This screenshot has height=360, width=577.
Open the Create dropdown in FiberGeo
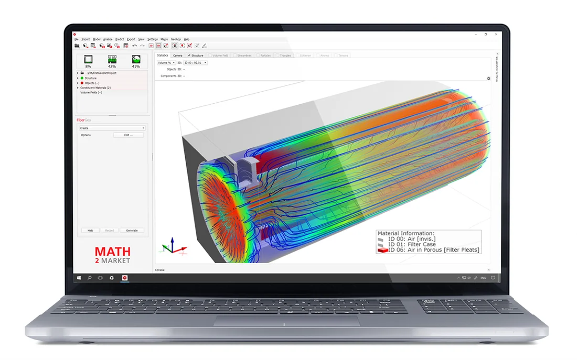pyautogui.click(x=112, y=128)
